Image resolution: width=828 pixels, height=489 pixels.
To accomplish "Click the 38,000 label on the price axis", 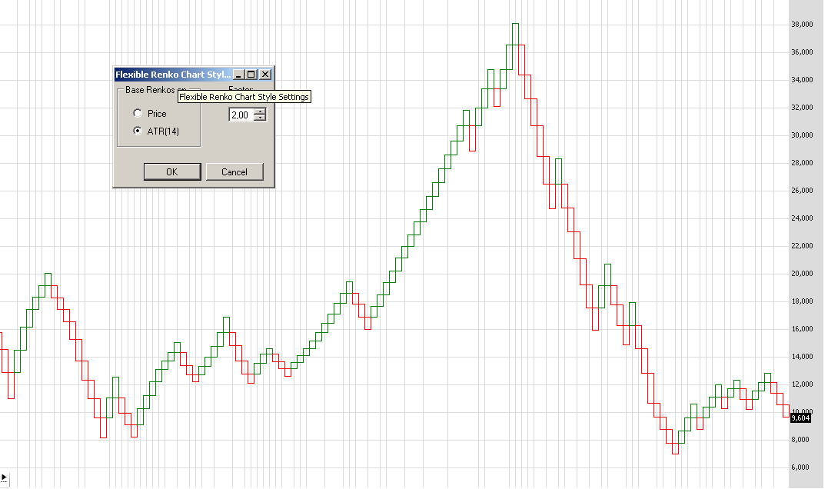I will pyautogui.click(x=803, y=24).
